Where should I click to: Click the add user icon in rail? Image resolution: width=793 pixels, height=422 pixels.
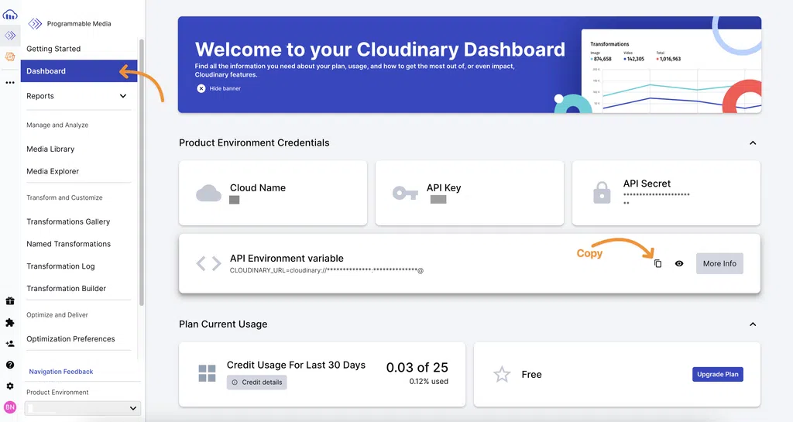(x=9, y=344)
